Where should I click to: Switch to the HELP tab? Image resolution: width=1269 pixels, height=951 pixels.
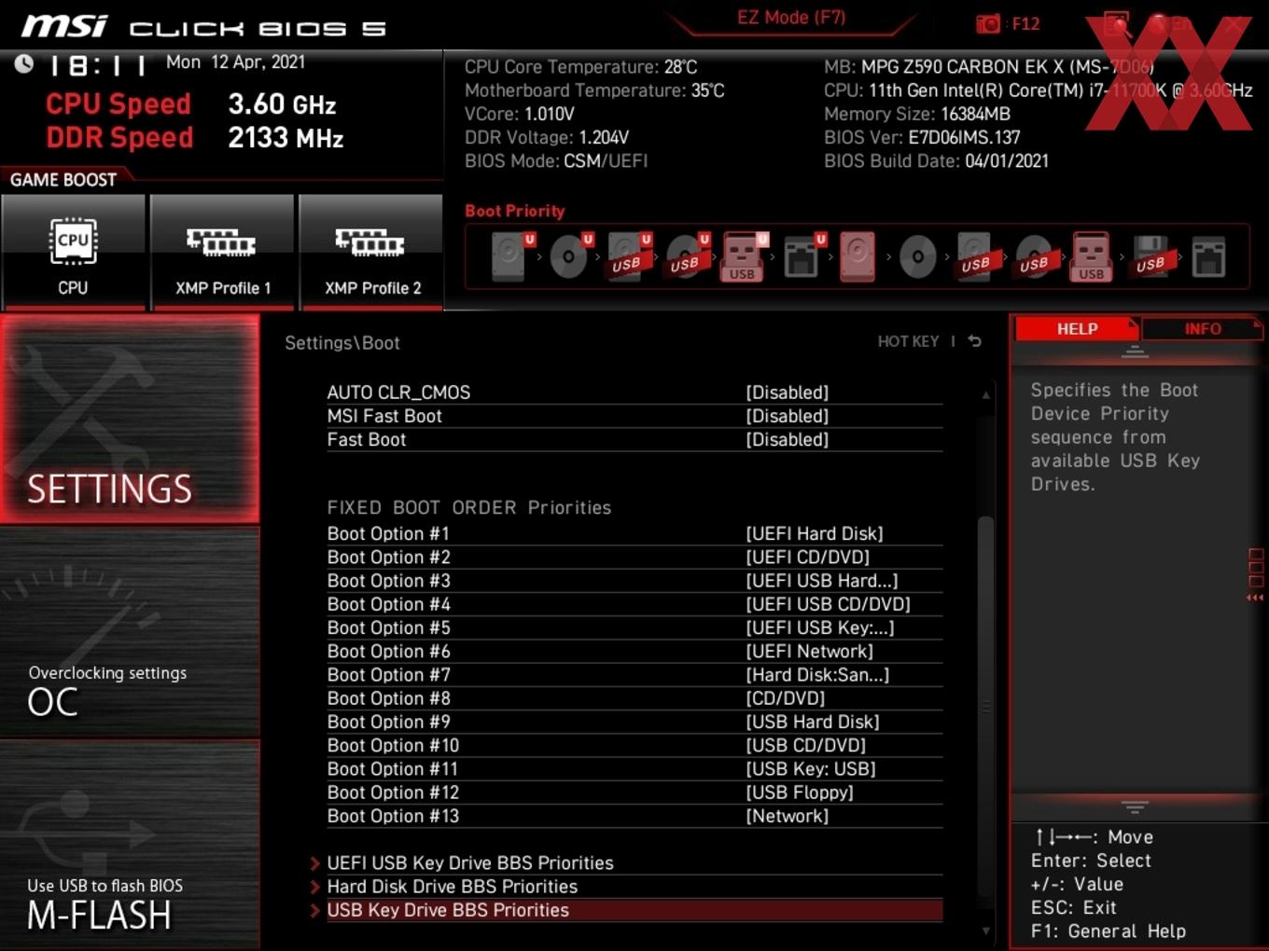point(1077,329)
